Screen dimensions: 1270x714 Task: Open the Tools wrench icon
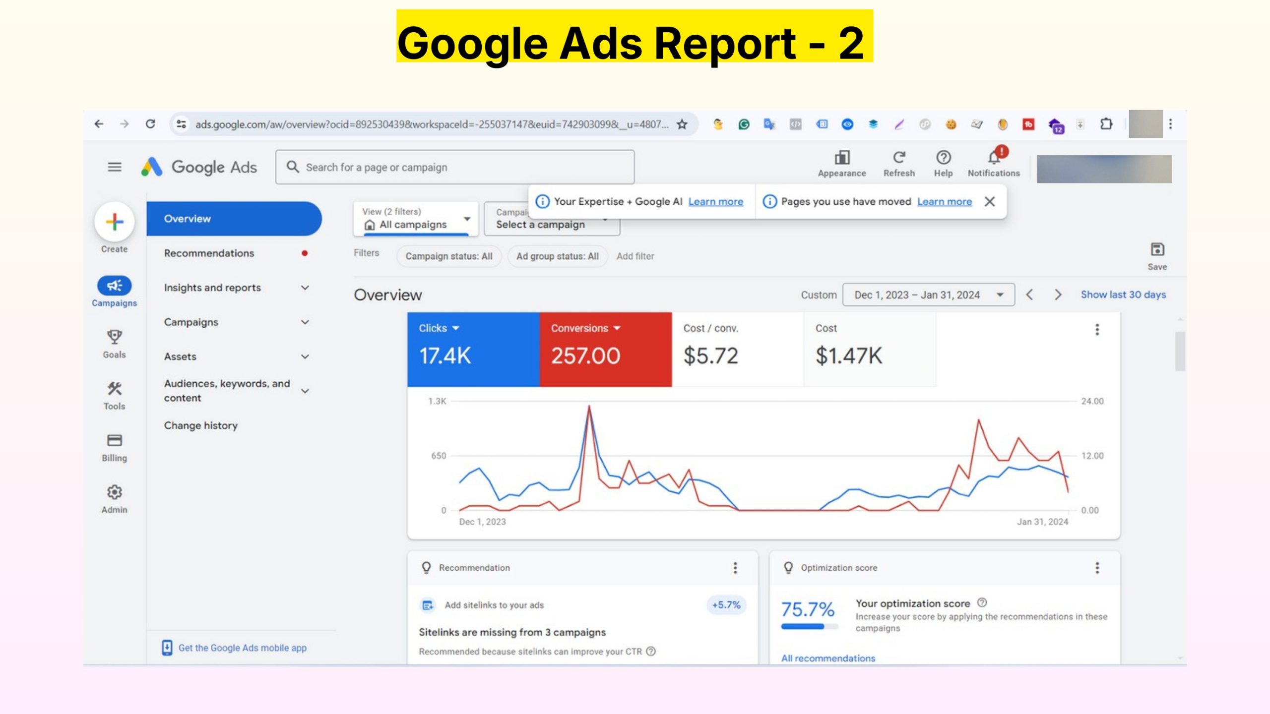pyautogui.click(x=115, y=389)
